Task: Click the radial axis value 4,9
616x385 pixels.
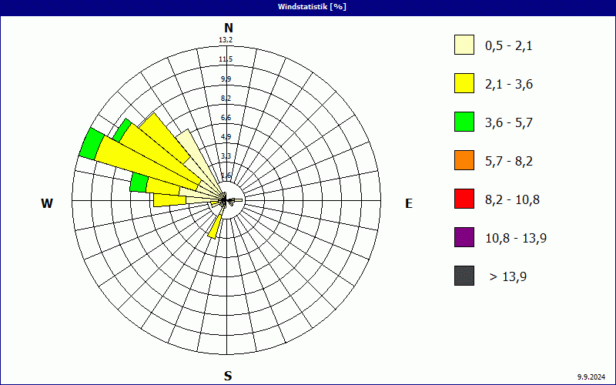Action: (226, 137)
